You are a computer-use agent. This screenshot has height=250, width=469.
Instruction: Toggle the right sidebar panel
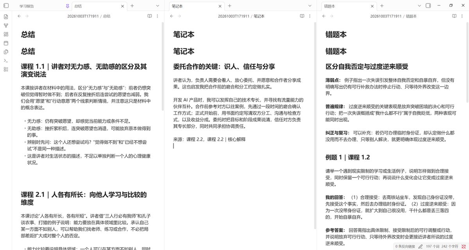[428, 6]
